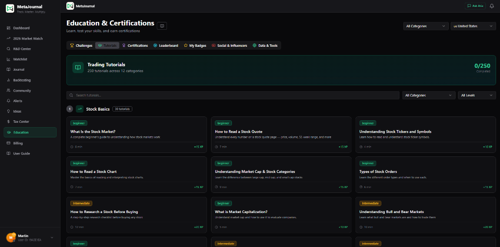Click the Ideas lightbulb icon
The image size is (500, 247).
coord(9,112)
